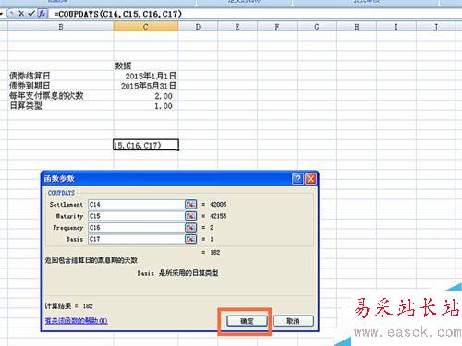Click the 确定 button
The image size is (462, 346).
point(247,321)
